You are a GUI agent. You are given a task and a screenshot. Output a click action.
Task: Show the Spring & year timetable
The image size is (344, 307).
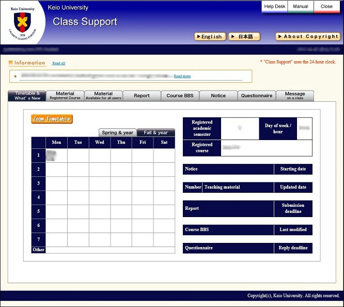coord(118,133)
